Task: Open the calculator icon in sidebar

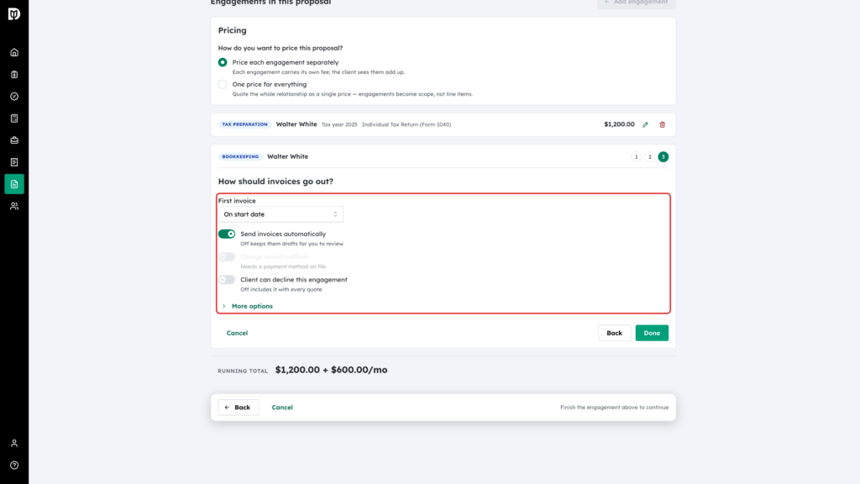Action: (14, 118)
